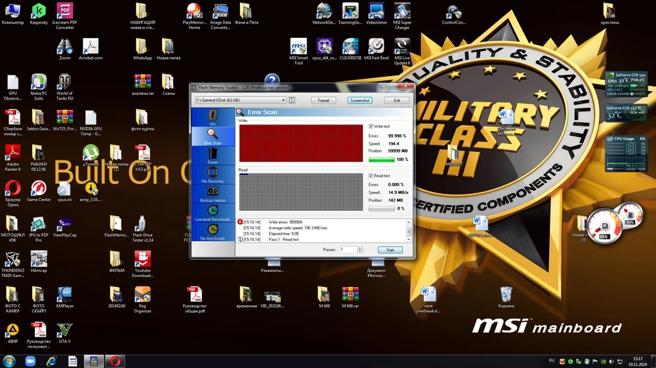Click the write test green progress bar
656x368 pixels.
382,160
